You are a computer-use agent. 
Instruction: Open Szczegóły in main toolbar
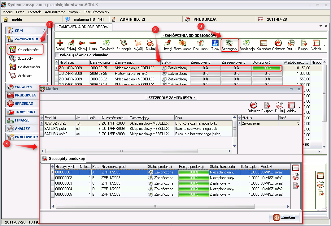pos(229,43)
